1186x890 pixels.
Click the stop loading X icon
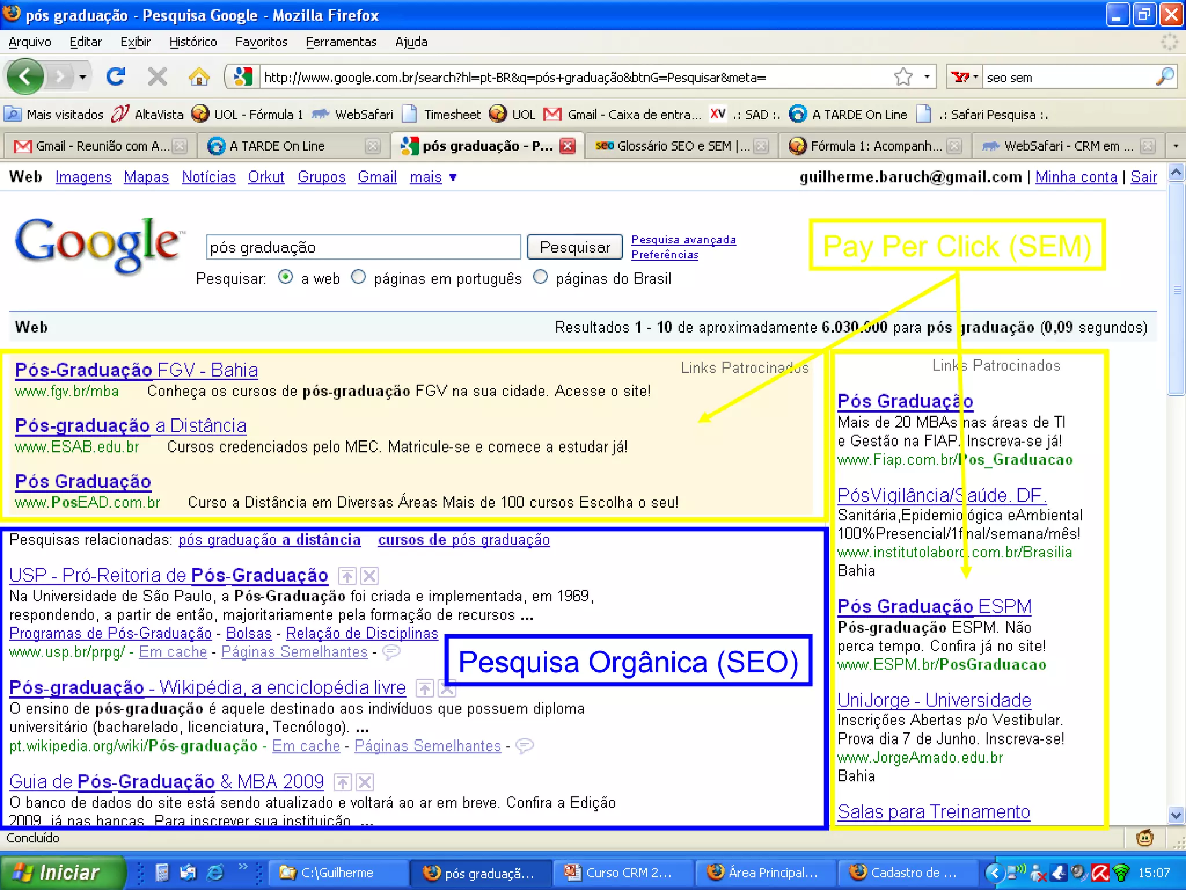pos(157,76)
